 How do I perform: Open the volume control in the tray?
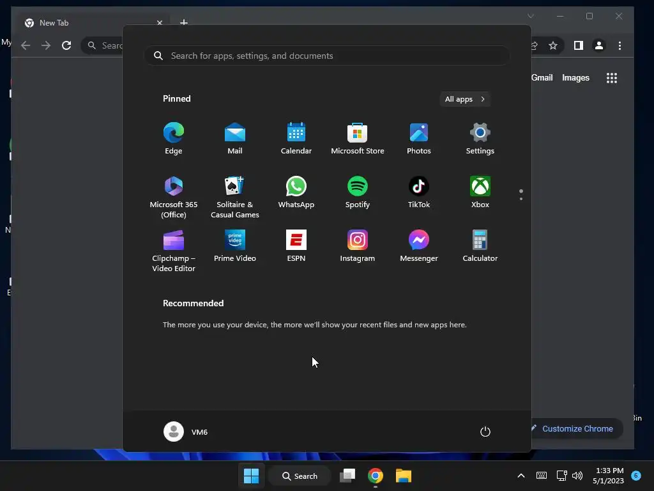[x=577, y=476]
